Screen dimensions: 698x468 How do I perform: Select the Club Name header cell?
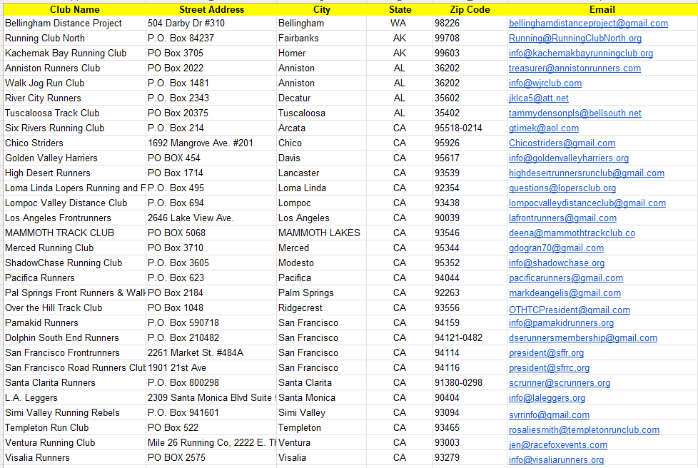pos(75,9)
